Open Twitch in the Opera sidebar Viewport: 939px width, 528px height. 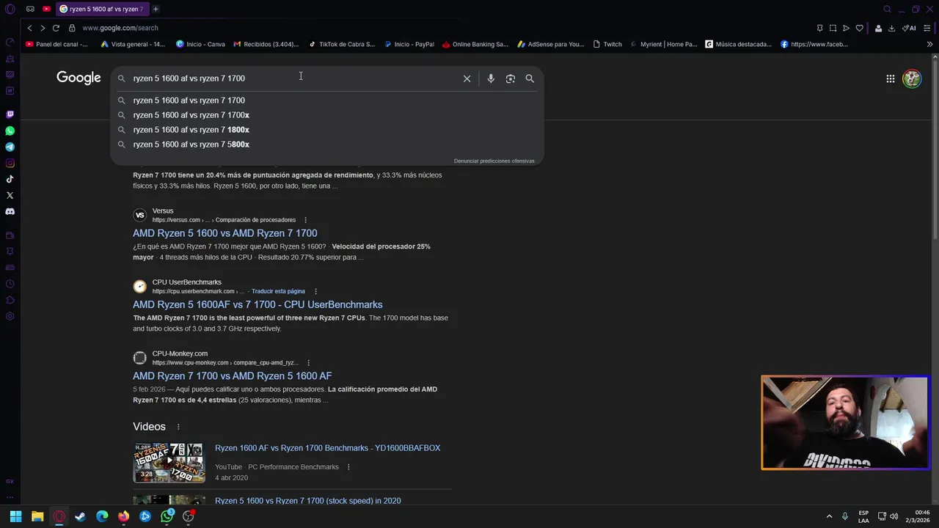click(x=10, y=114)
